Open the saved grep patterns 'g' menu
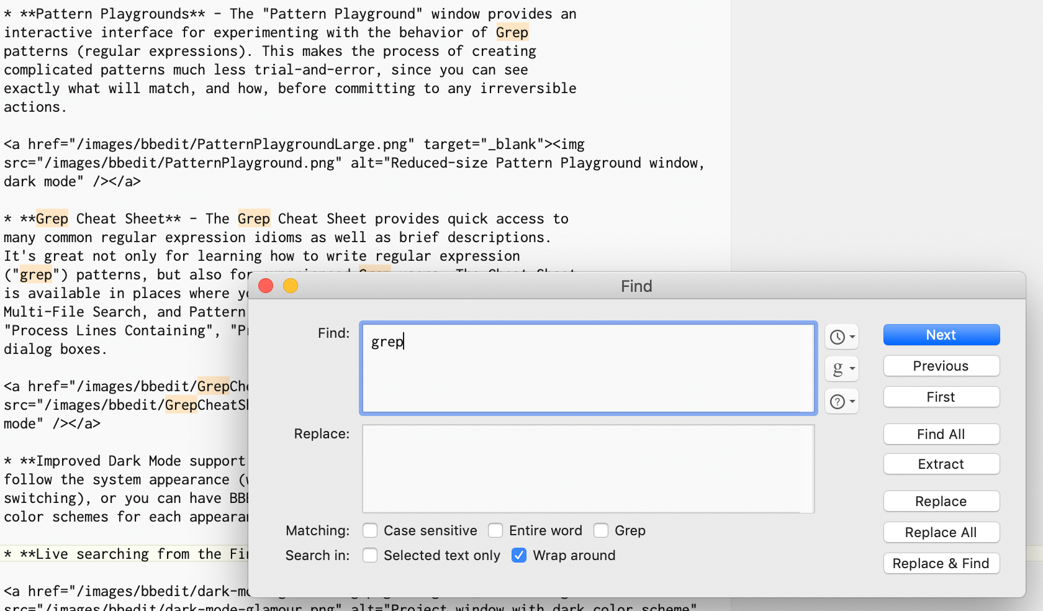 pyautogui.click(x=841, y=369)
